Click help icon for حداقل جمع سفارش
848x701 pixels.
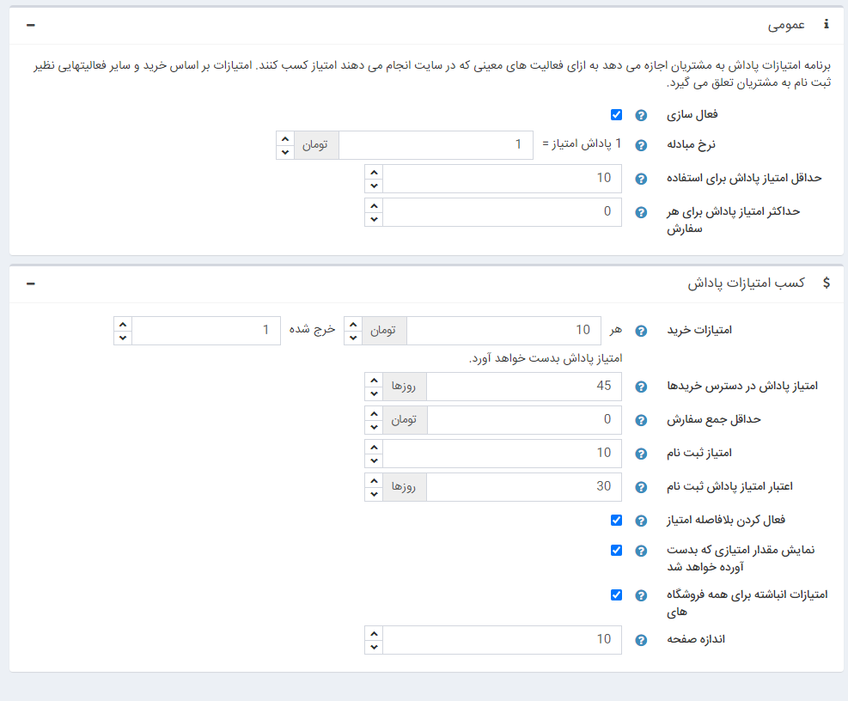click(x=640, y=420)
